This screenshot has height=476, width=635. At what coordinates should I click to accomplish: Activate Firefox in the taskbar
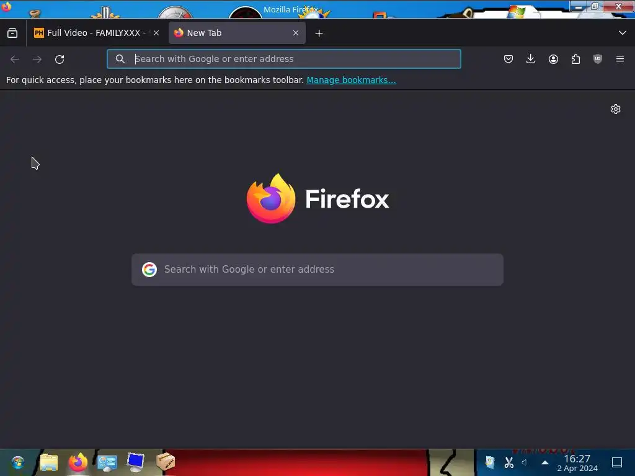(78, 462)
